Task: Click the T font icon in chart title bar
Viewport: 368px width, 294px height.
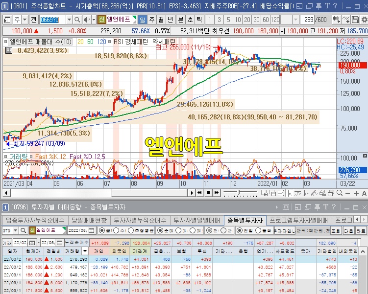Action: point(327,6)
